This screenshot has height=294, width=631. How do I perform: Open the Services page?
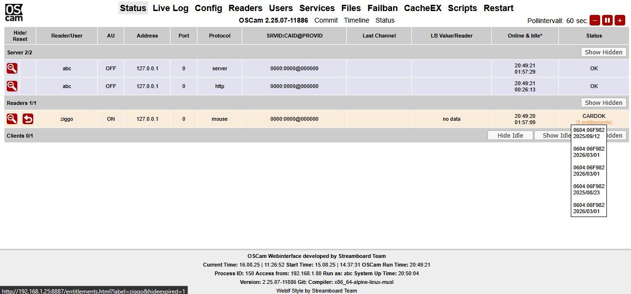pyautogui.click(x=317, y=8)
